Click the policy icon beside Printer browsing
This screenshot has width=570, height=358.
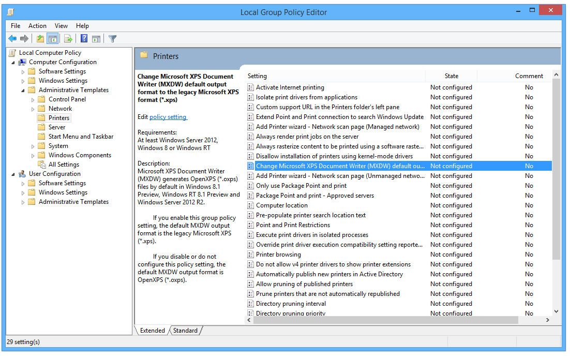pyautogui.click(x=250, y=255)
